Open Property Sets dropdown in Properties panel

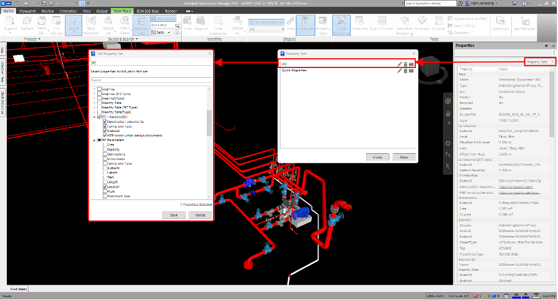point(540,62)
